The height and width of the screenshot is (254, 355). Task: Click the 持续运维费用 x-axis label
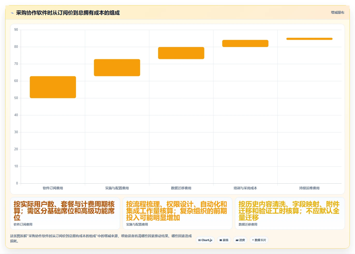tap(309, 188)
